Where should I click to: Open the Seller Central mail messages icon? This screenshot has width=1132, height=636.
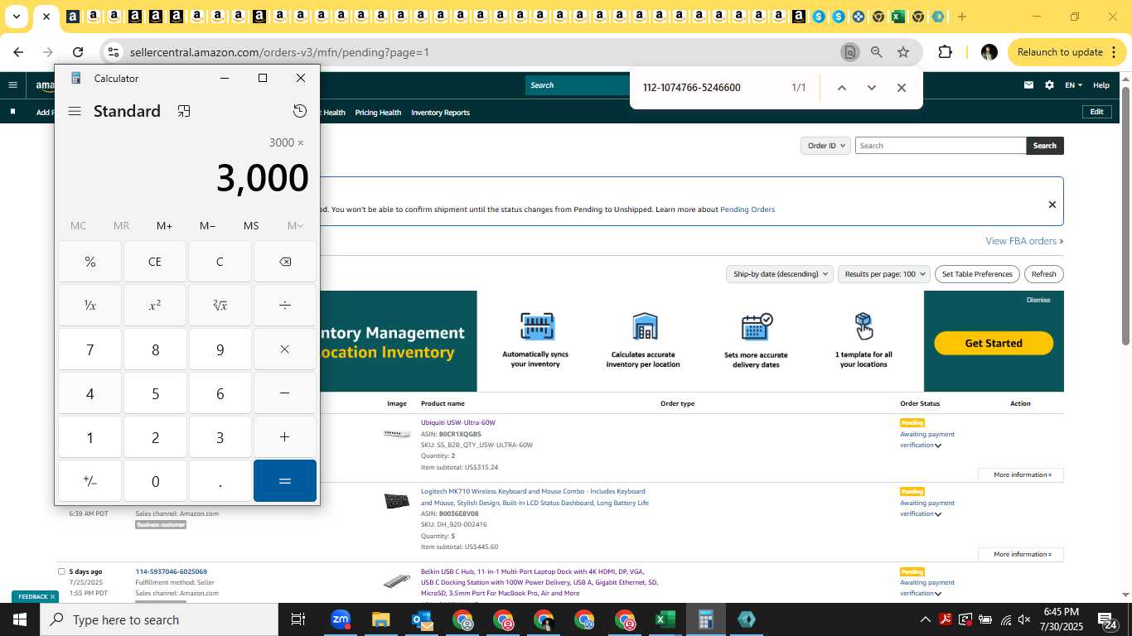point(1028,84)
